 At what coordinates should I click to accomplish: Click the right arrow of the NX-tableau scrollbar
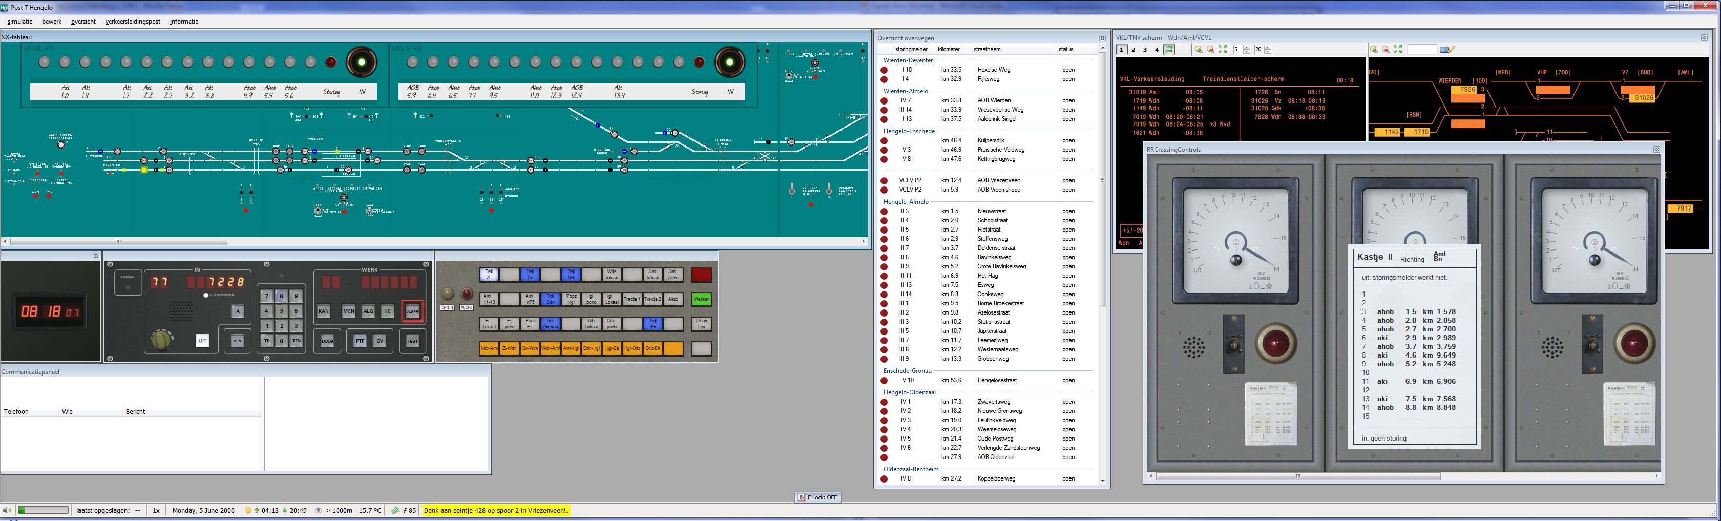point(863,241)
